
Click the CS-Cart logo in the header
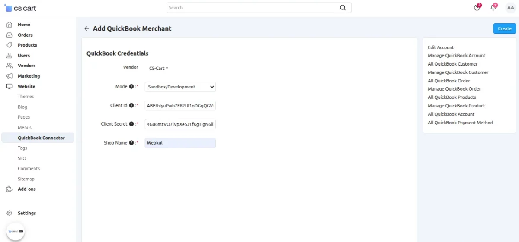click(20, 8)
